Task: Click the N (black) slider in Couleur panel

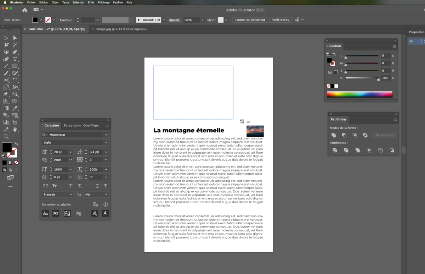Action: (x=362, y=78)
